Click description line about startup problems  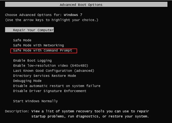coord(90,116)
